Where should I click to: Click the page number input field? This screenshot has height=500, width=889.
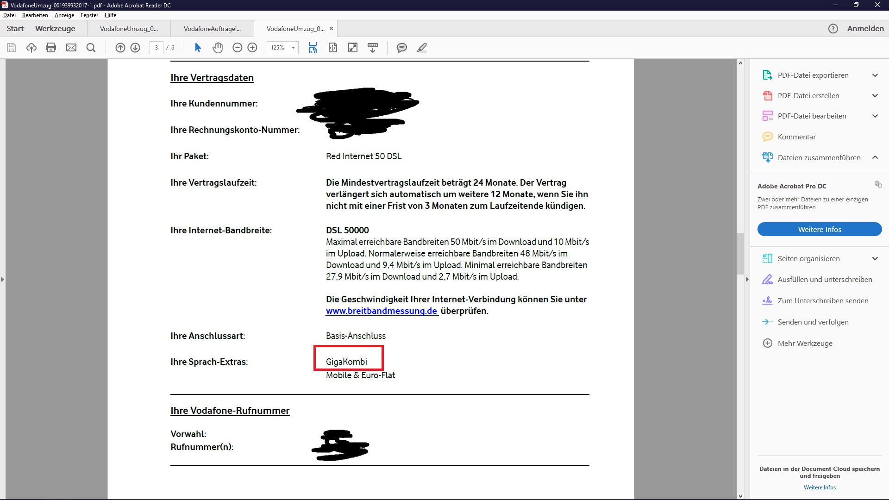(157, 48)
